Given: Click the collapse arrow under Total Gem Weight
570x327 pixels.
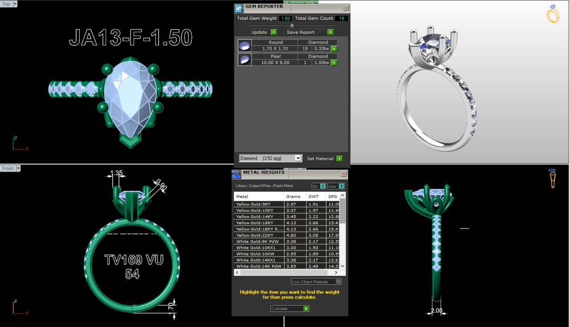Looking at the screenshot, I should [292, 25].
